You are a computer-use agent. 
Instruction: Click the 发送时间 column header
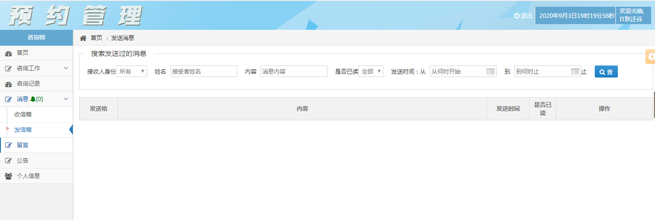508,109
